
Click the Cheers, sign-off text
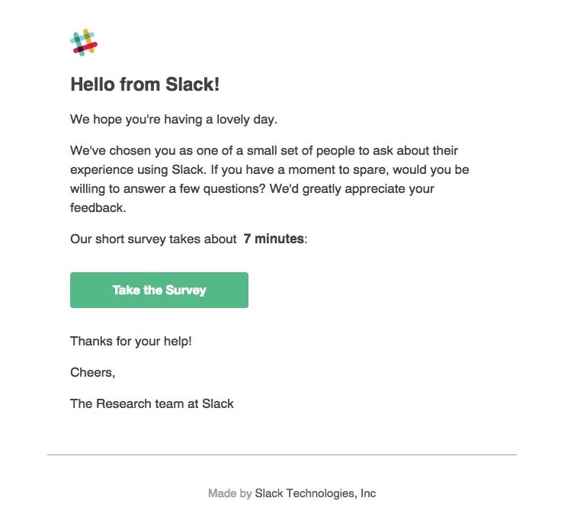[93, 372]
